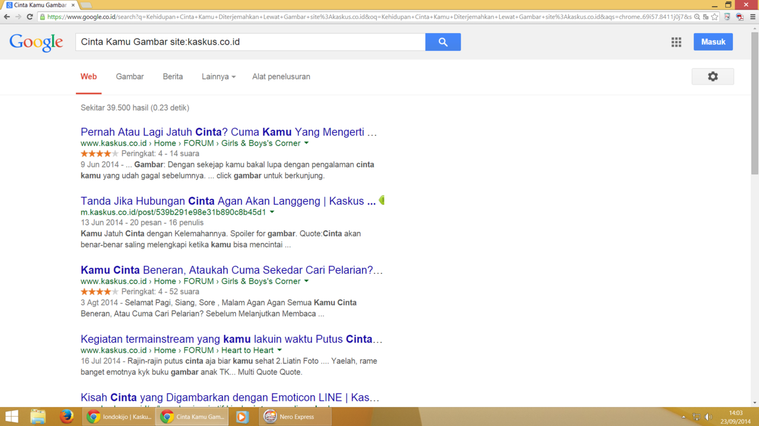
Task: Go back with the browser back arrow
Action: 7,17
